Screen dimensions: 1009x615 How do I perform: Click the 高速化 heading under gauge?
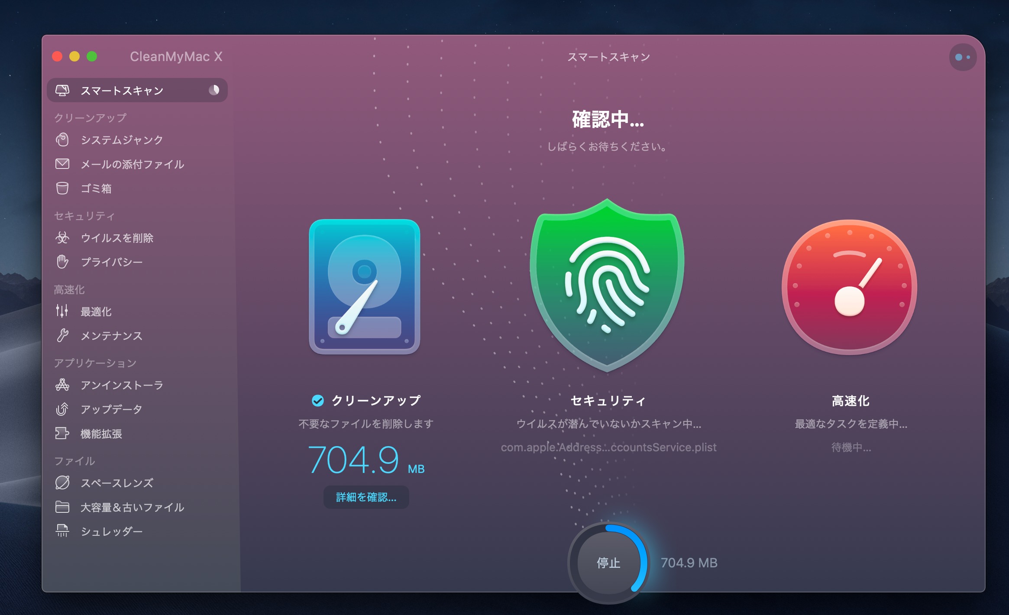850,401
